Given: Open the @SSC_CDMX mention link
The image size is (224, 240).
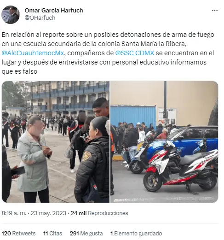Looking at the screenshot, I should click(134, 53).
